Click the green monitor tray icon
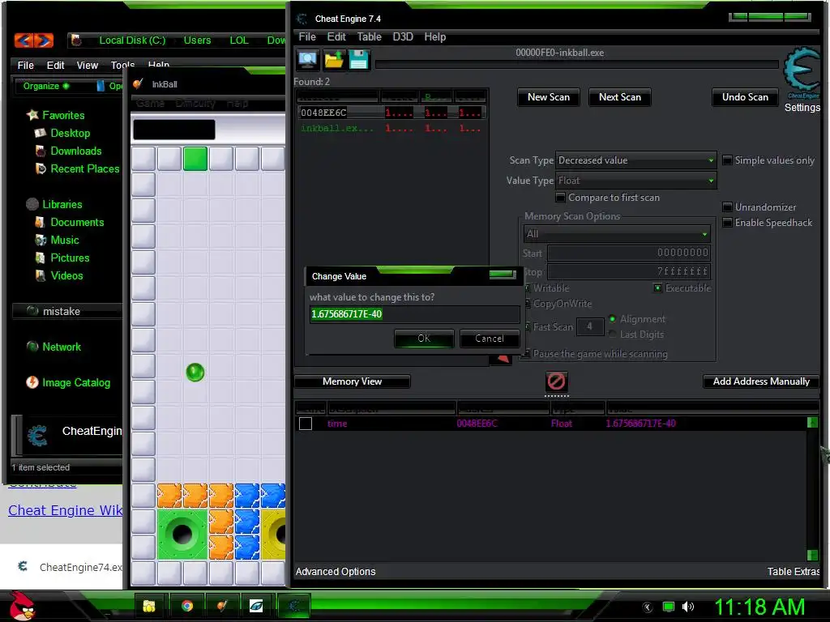Image resolution: width=830 pixels, height=622 pixels. click(x=669, y=607)
